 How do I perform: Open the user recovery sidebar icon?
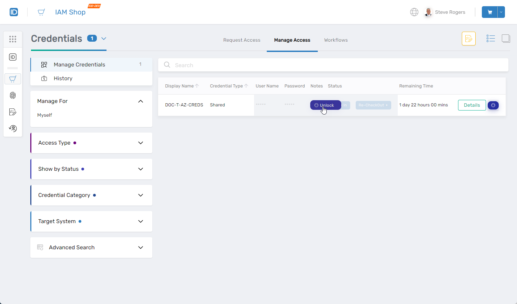[13, 128]
